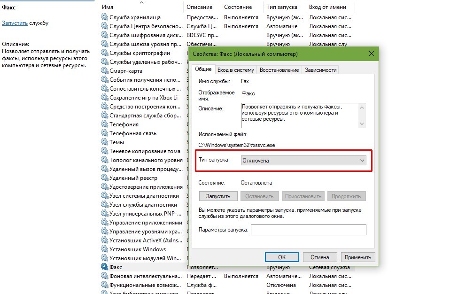Select gear icon of Управление приложениями
Screen dimensions: 450x294
104,222
